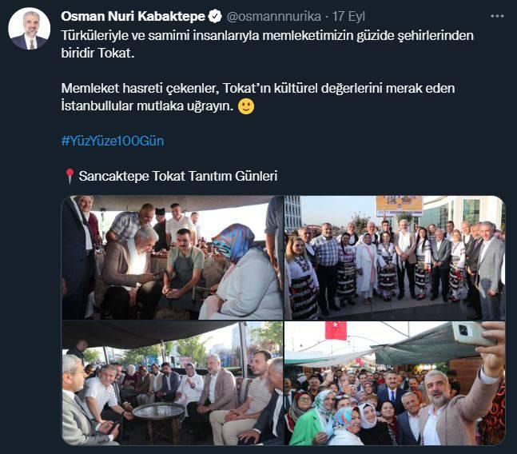
Task: Click the Turkish flag in the selfie photo
Action: pos(336,330)
